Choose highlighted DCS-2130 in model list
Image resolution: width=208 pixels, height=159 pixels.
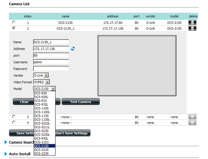(x=44, y=146)
